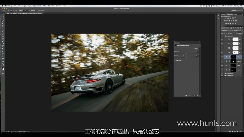This screenshot has height=137, width=244.
Task: Open the Properties panel flyout menu
Action: 200,43
